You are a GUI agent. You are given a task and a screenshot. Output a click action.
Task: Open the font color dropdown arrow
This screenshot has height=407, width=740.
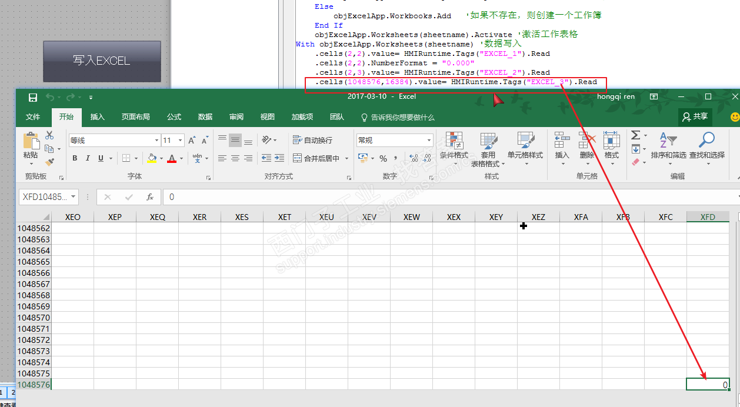181,158
